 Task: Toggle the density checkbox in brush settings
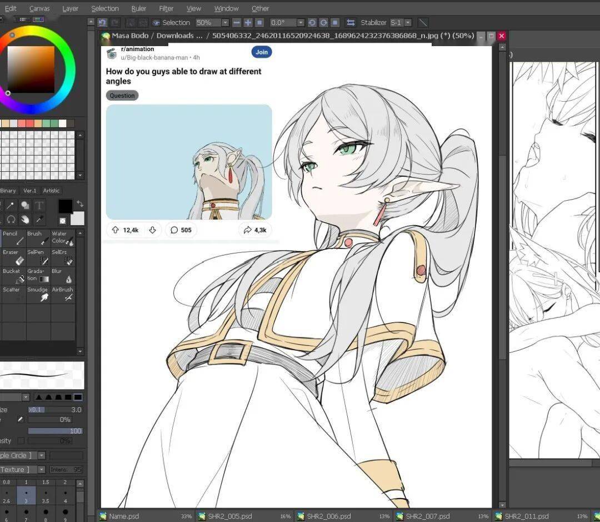coord(21,441)
